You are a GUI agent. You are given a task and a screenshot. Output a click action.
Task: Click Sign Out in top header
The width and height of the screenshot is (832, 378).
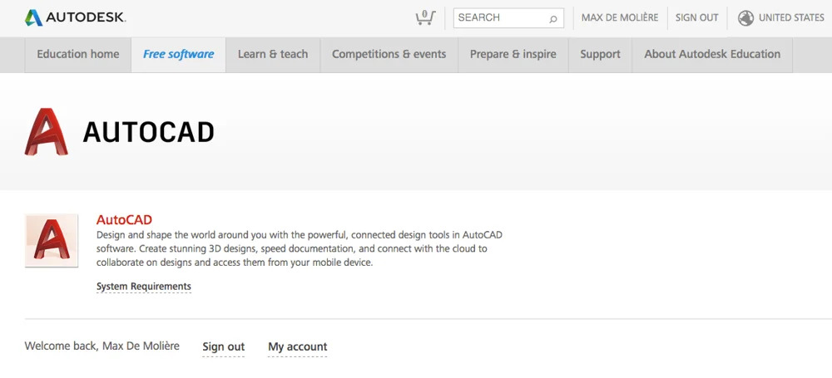(x=696, y=17)
